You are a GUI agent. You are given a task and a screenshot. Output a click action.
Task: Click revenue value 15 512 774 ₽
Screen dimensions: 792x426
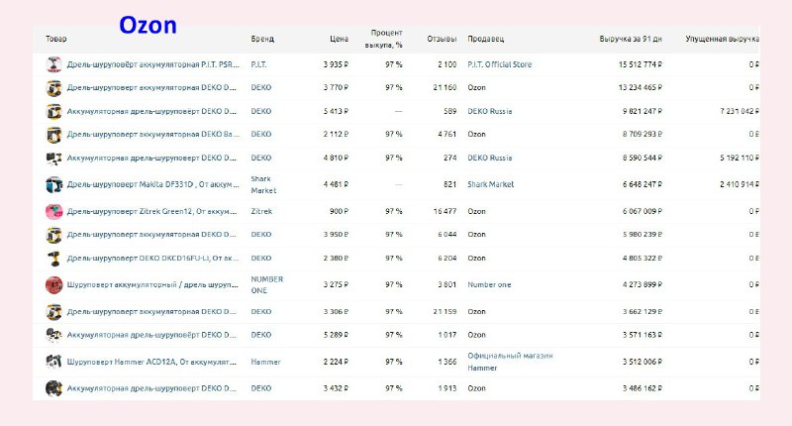click(641, 64)
